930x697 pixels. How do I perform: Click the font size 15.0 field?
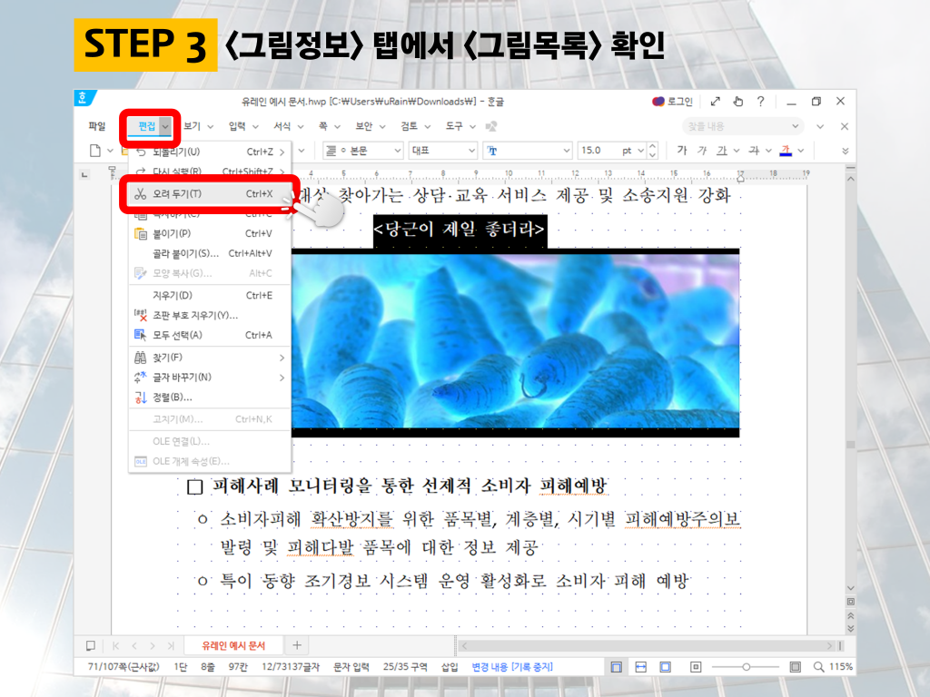596,151
